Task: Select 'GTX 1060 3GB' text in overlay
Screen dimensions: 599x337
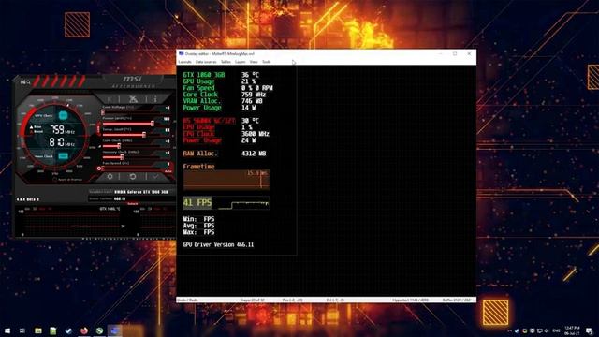Action: click(204, 75)
